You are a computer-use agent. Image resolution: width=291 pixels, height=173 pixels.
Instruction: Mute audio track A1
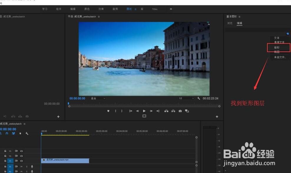21,167
